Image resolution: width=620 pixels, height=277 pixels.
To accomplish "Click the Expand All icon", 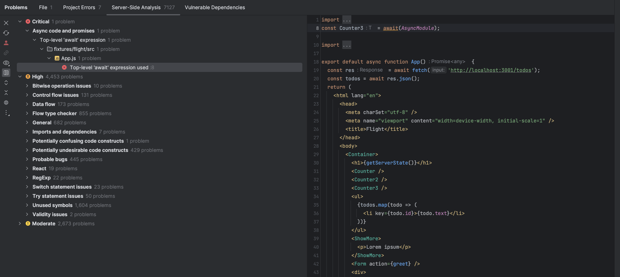I will 6,83.
